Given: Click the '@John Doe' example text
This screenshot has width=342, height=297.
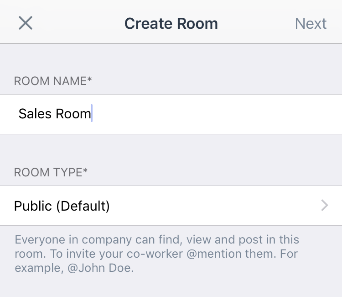Looking at the screenshot, I should click(x=100, y=268).
